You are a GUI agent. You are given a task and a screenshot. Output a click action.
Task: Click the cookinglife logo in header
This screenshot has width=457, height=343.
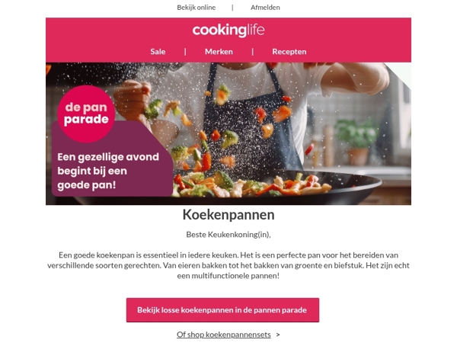pyautogui.click(x=228, y=30)
